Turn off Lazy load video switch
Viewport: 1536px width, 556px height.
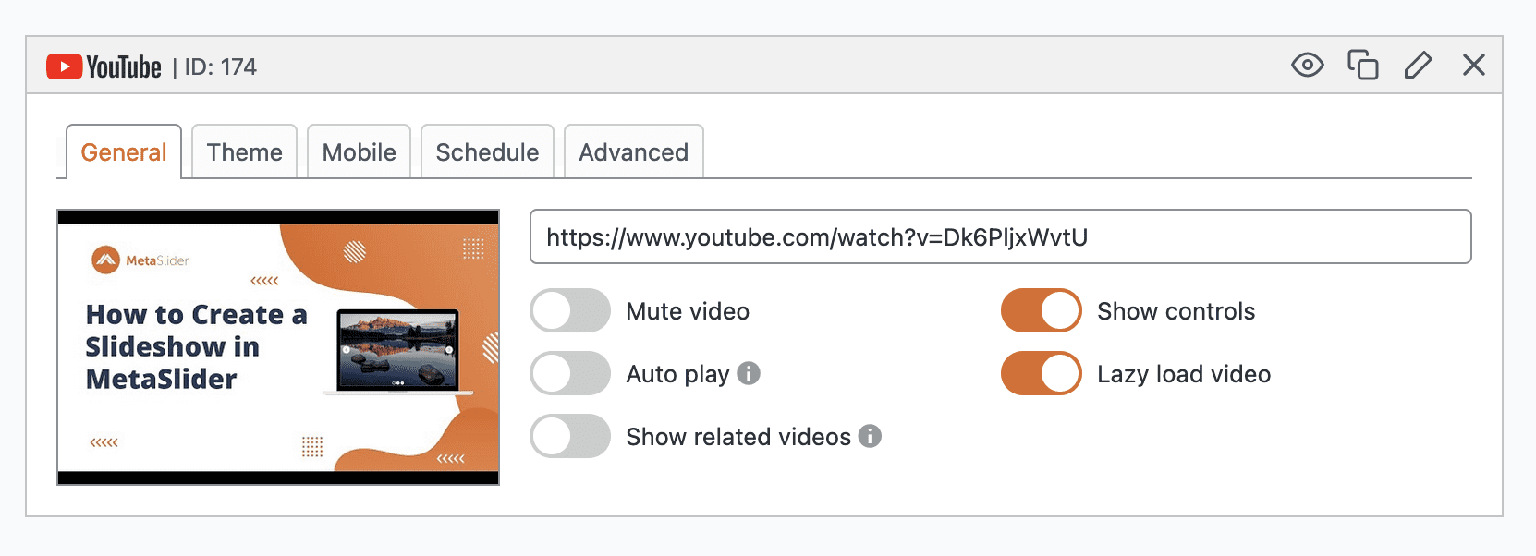1042,374
